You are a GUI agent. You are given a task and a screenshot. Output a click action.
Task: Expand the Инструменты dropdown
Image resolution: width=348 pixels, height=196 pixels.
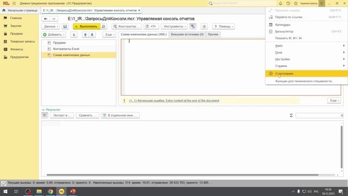click(174, 27)
